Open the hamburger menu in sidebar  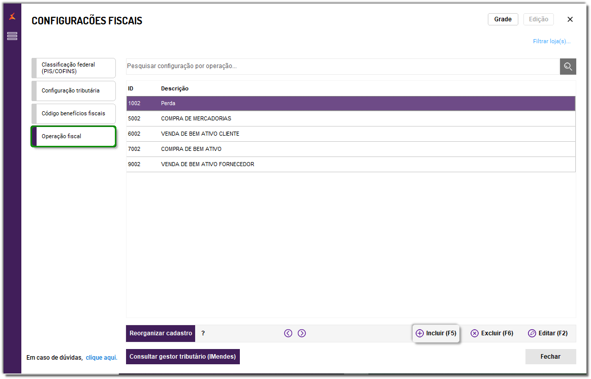[x=12, y=36]
